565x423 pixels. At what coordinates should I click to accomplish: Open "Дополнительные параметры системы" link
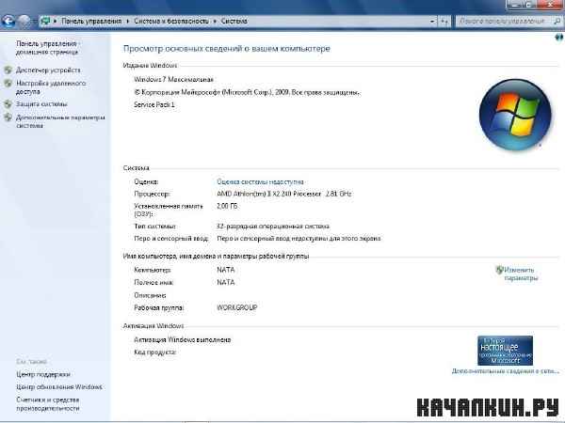[x=60, y=121]
